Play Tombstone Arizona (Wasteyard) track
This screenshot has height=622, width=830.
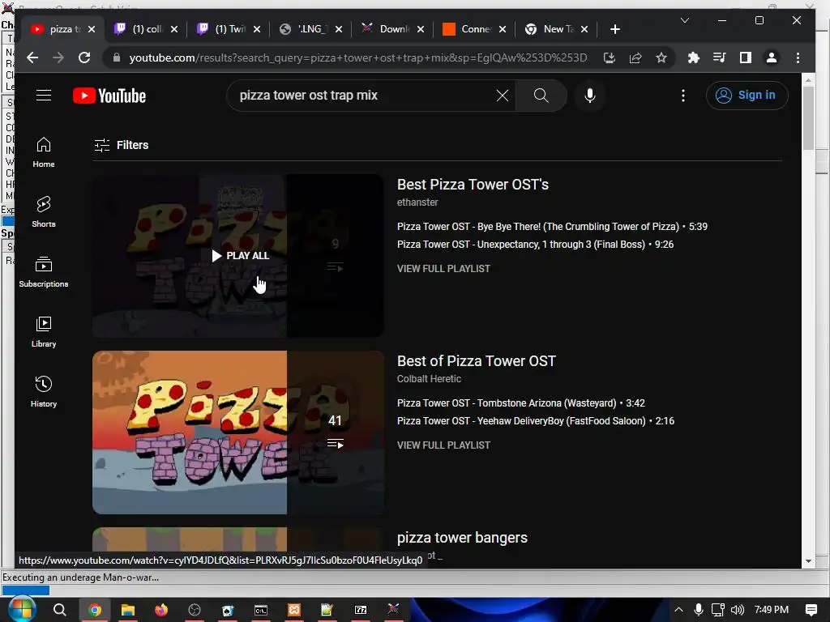click(521, 403)
